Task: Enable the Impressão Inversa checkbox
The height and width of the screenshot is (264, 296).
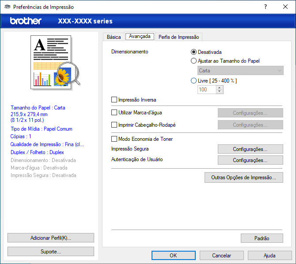Action: (x=115, y=100)
